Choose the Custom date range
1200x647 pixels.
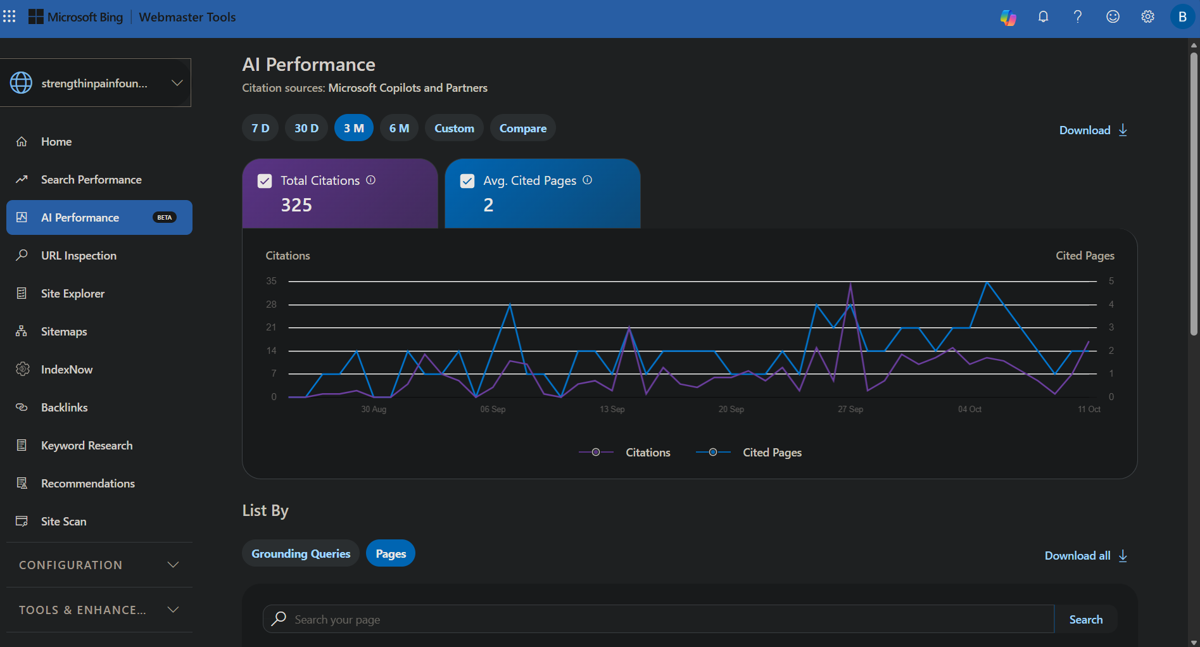tap(454, 128)
